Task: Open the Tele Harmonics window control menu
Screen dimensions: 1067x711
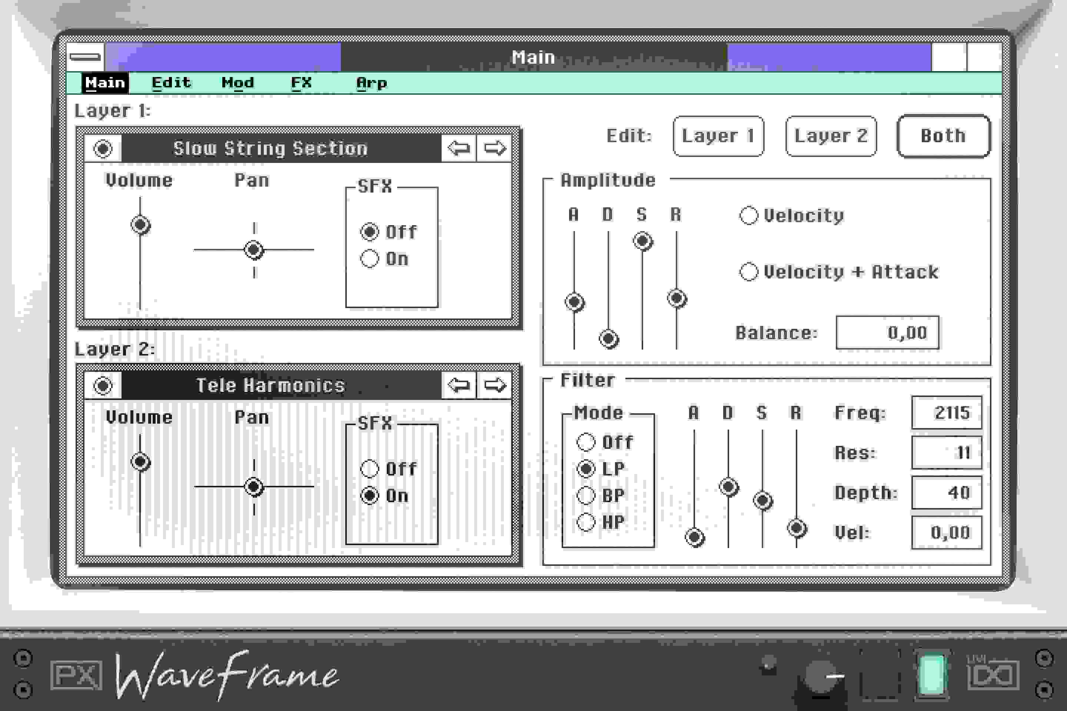Action: click(103, 386)
